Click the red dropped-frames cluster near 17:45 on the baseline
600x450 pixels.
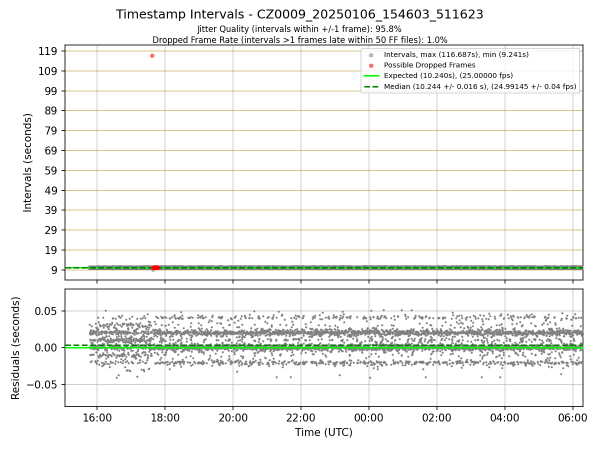point(155,267)
